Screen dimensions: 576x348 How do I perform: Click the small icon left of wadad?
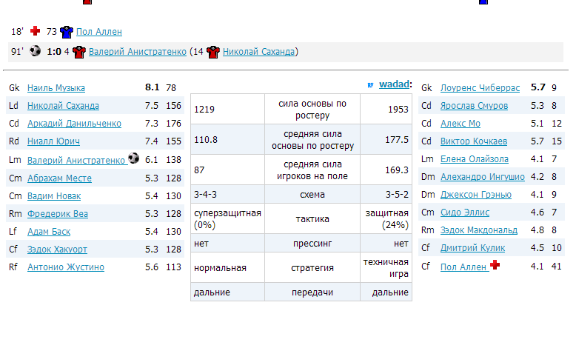point(370,85)
